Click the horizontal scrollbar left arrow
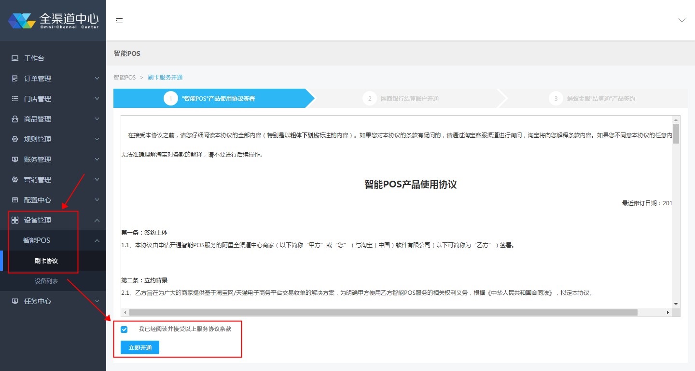 pyautogui.click(x=125, y=312)
